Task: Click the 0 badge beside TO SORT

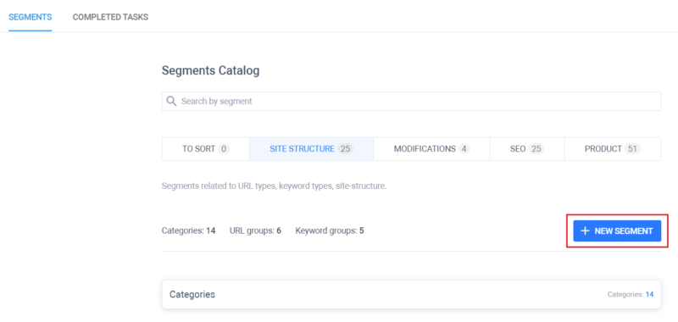Action: click(223, 149)
